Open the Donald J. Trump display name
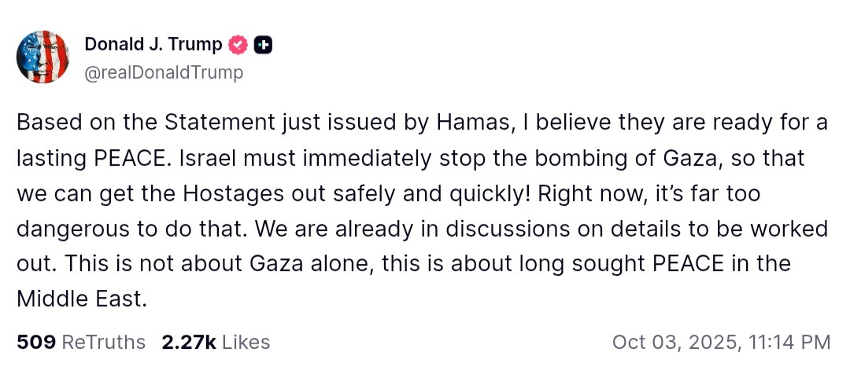 tap(153, 46)
